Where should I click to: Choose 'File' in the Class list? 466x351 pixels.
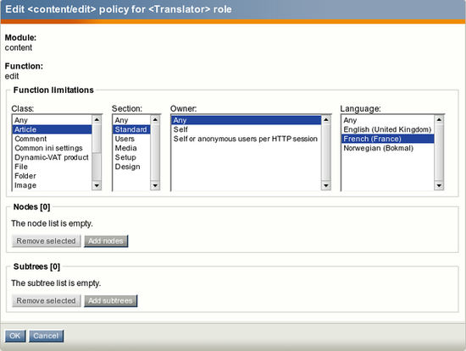coord(52,167)
